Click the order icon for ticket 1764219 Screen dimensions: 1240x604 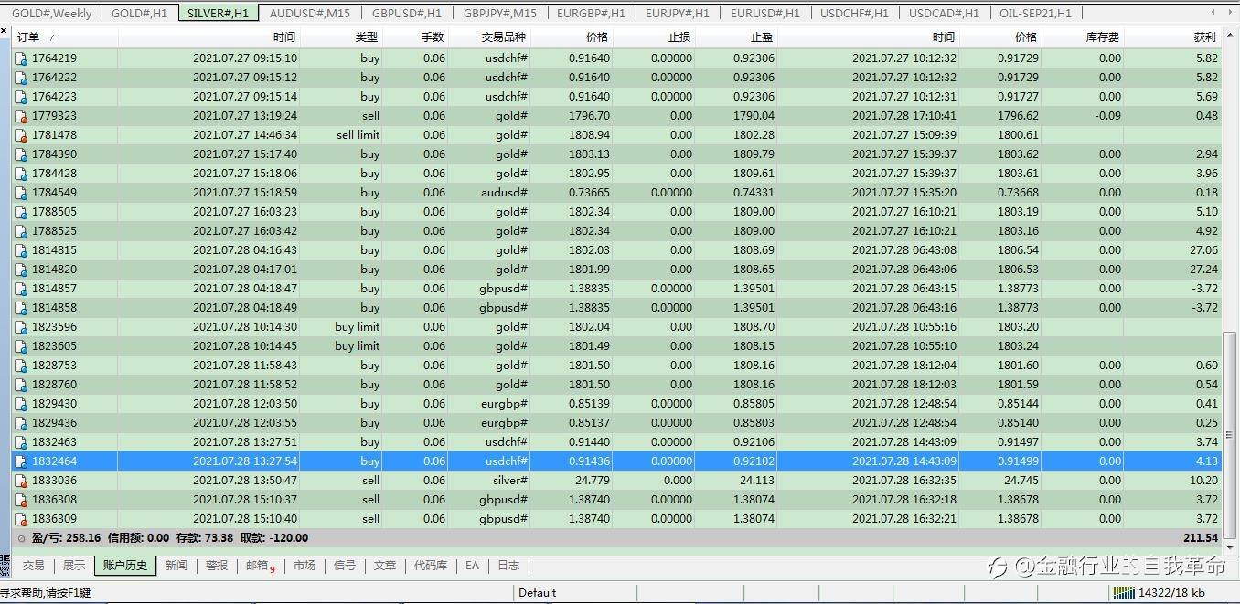21,58
